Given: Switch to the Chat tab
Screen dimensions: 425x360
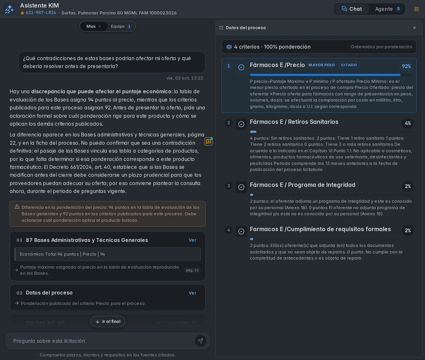Looking at the screenshot, I should tap(352, 9).
